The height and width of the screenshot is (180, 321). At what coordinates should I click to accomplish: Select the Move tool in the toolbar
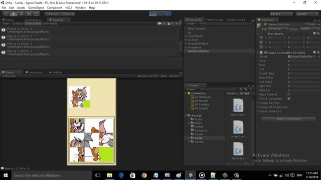14,14
